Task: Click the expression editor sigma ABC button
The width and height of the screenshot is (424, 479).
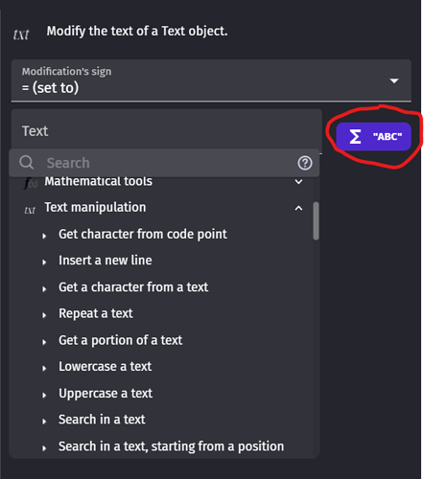Action: coord(373,136)
